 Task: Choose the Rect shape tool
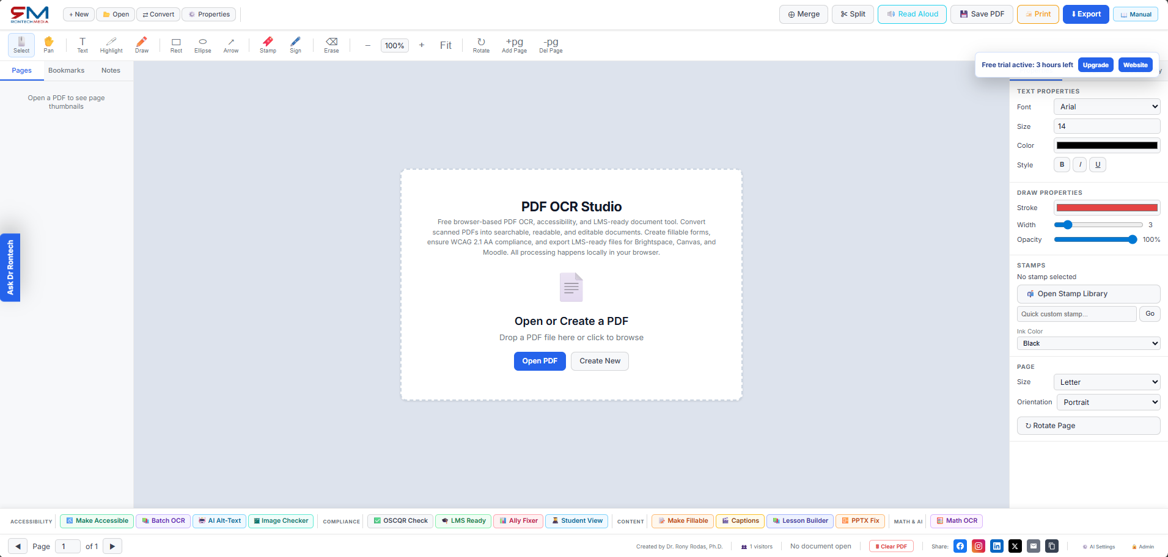(x=176, y=45)
